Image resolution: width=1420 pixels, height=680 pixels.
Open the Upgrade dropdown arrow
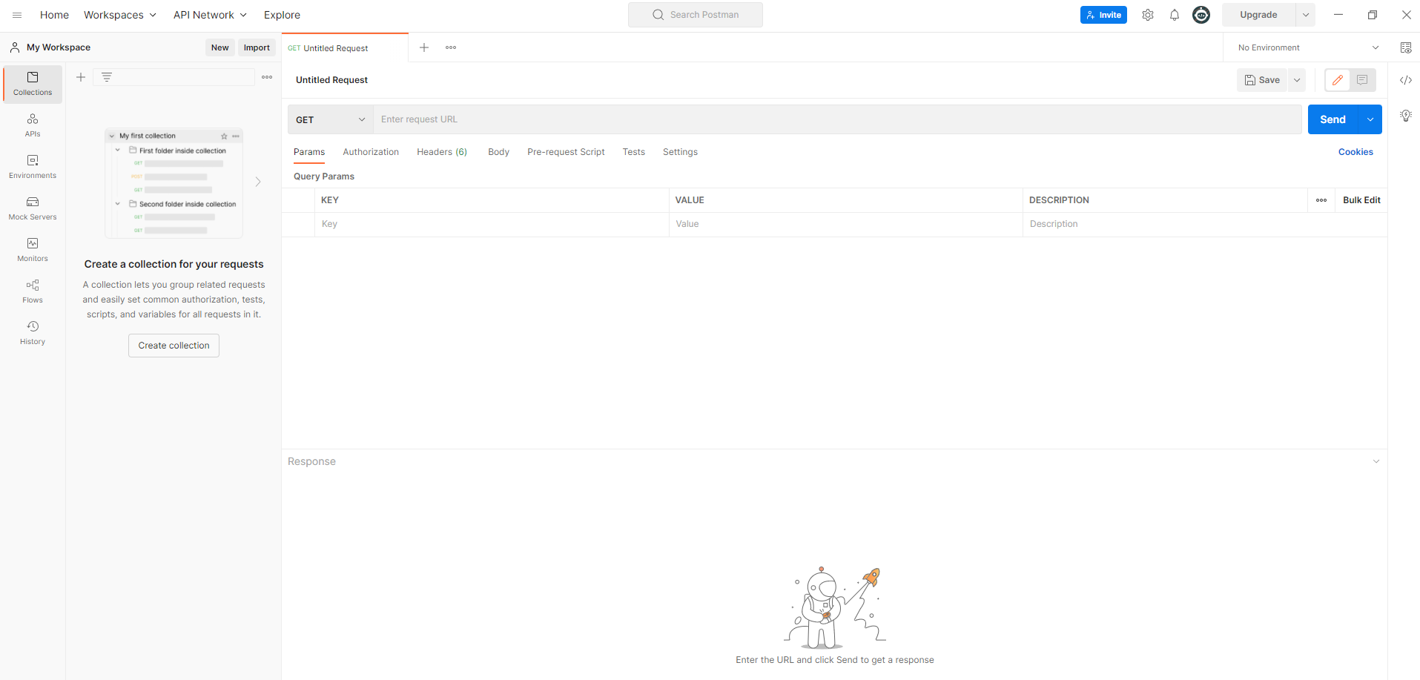point(1306,15)
